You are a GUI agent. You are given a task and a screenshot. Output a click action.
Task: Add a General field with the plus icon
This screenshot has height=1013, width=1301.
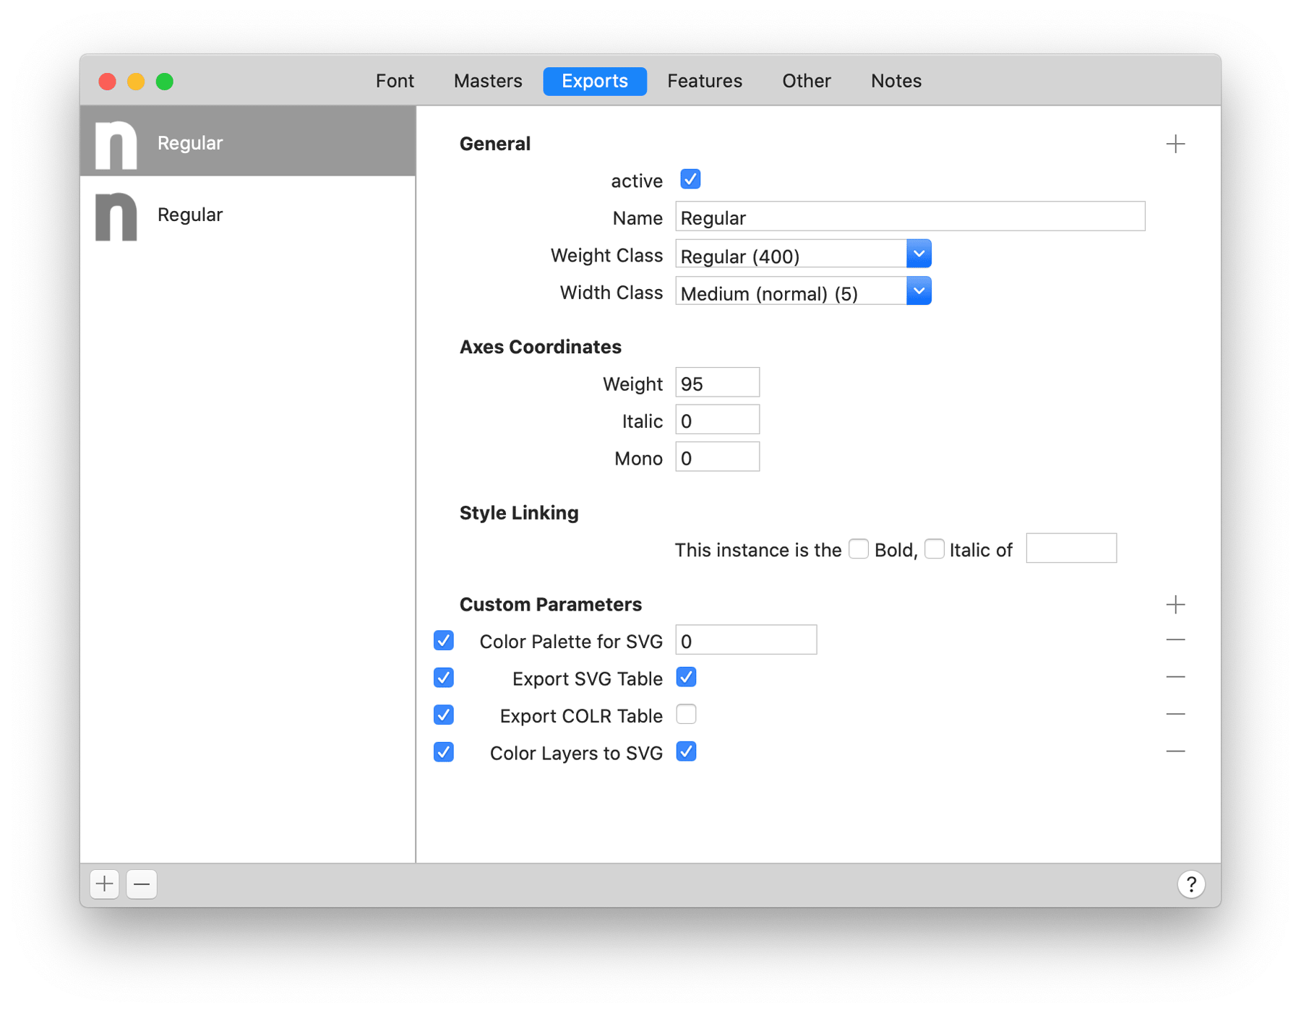pyautogui.click(x=1175, y=144)
